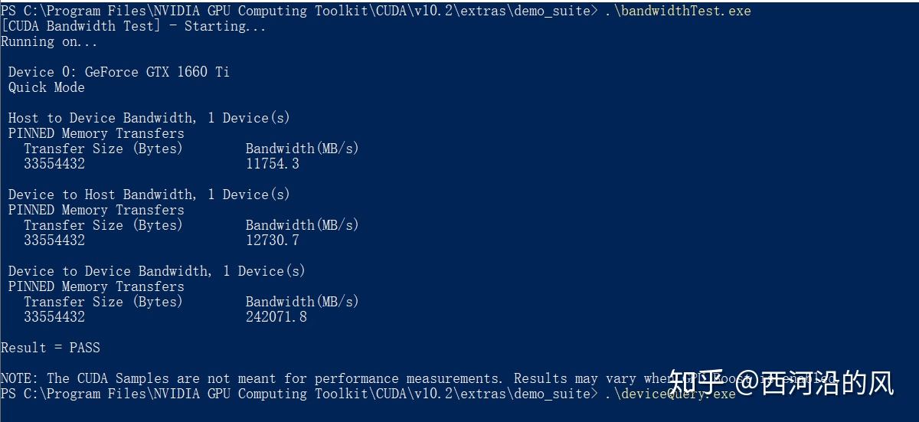Click the first 'PINNED Memory Transfers' line

(96, 133)
